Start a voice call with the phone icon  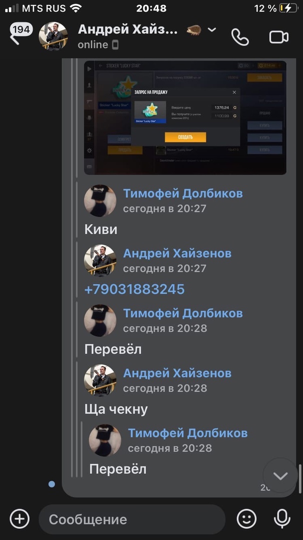point(240,37)
